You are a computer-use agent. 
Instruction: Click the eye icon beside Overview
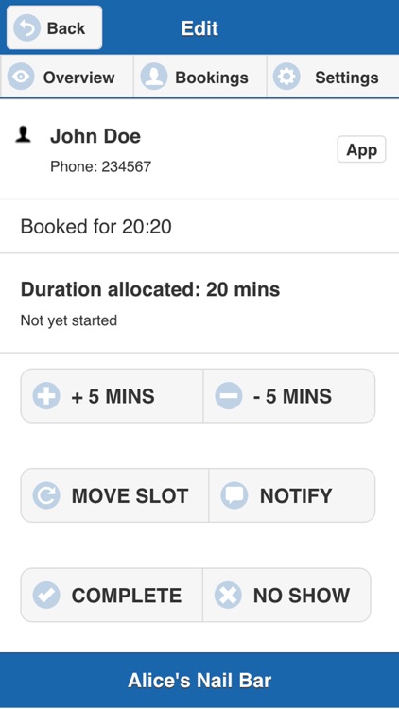(21, 77)
